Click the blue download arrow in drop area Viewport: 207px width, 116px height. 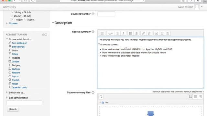pyautogui.click(x=150, y=113)
